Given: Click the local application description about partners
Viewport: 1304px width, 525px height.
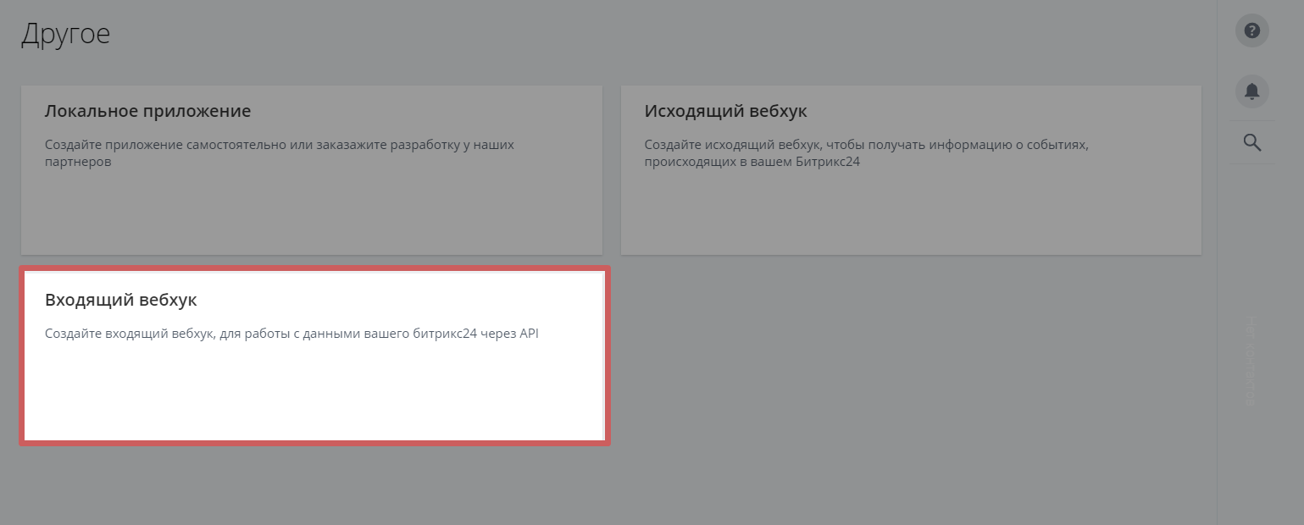Looking at the screenshot, I should coord(279,152).
